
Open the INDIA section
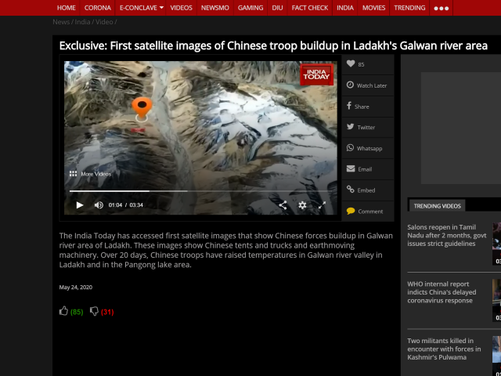point(345,8)
